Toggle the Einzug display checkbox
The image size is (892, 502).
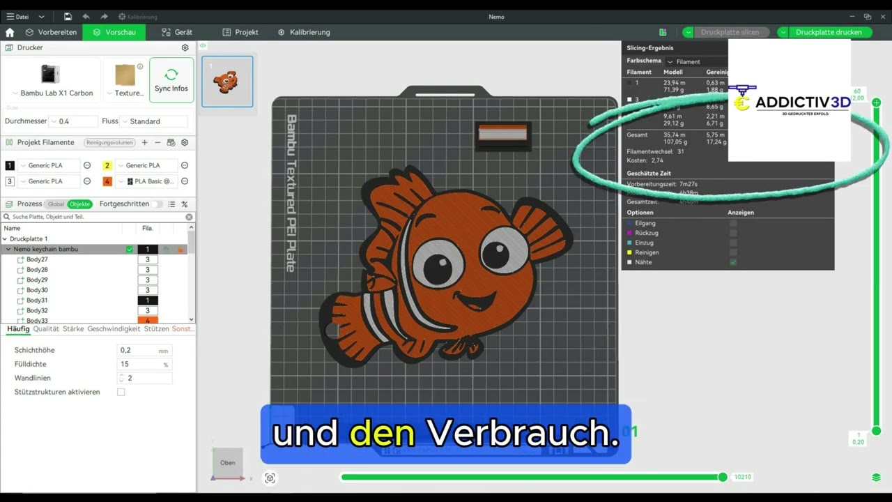click(732, 243)
